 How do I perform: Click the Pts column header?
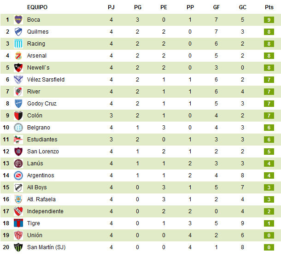pyautogui.click(x=269, y=7)
